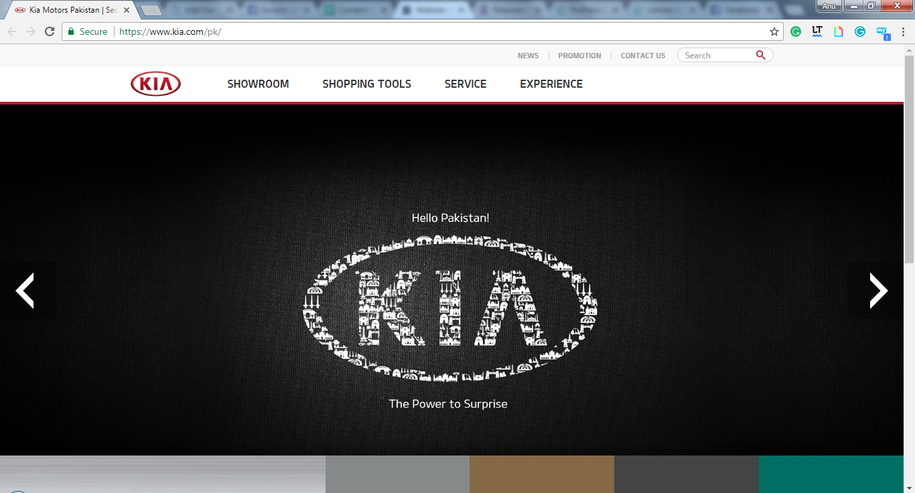Click the 'Hello Pakistan!' heading text
The height and width of the screenshot is (493, 915).
(450, 218)
